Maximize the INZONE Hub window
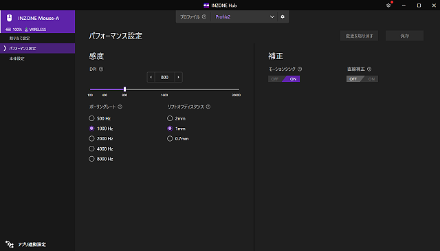 pos(419,5)
